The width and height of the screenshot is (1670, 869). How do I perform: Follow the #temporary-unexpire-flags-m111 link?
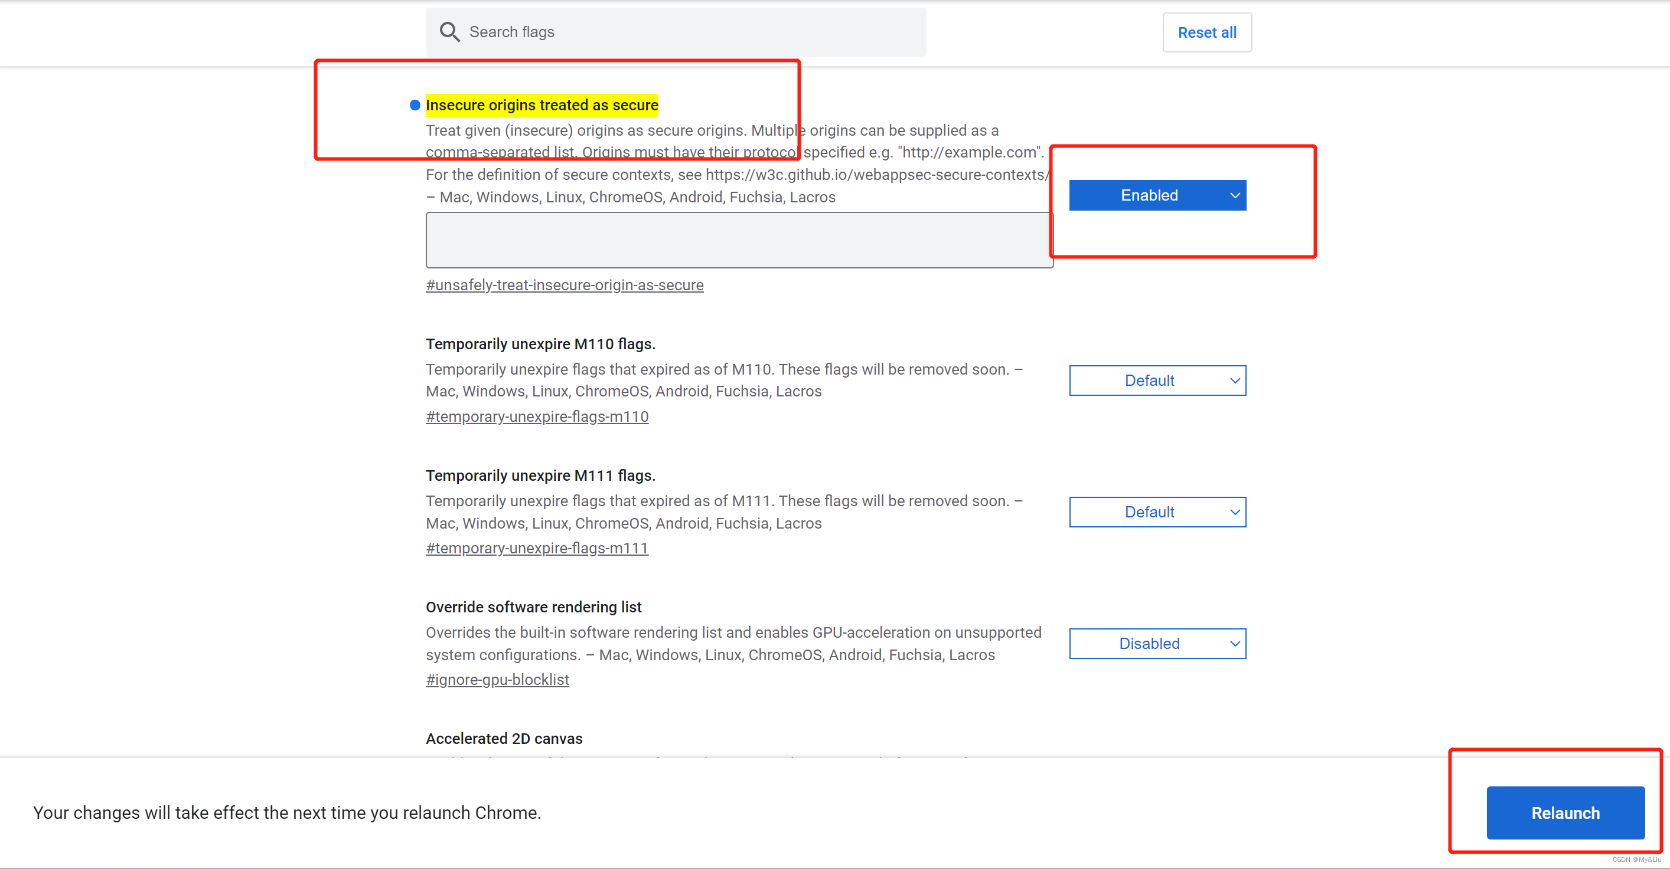tap(537, 548)
